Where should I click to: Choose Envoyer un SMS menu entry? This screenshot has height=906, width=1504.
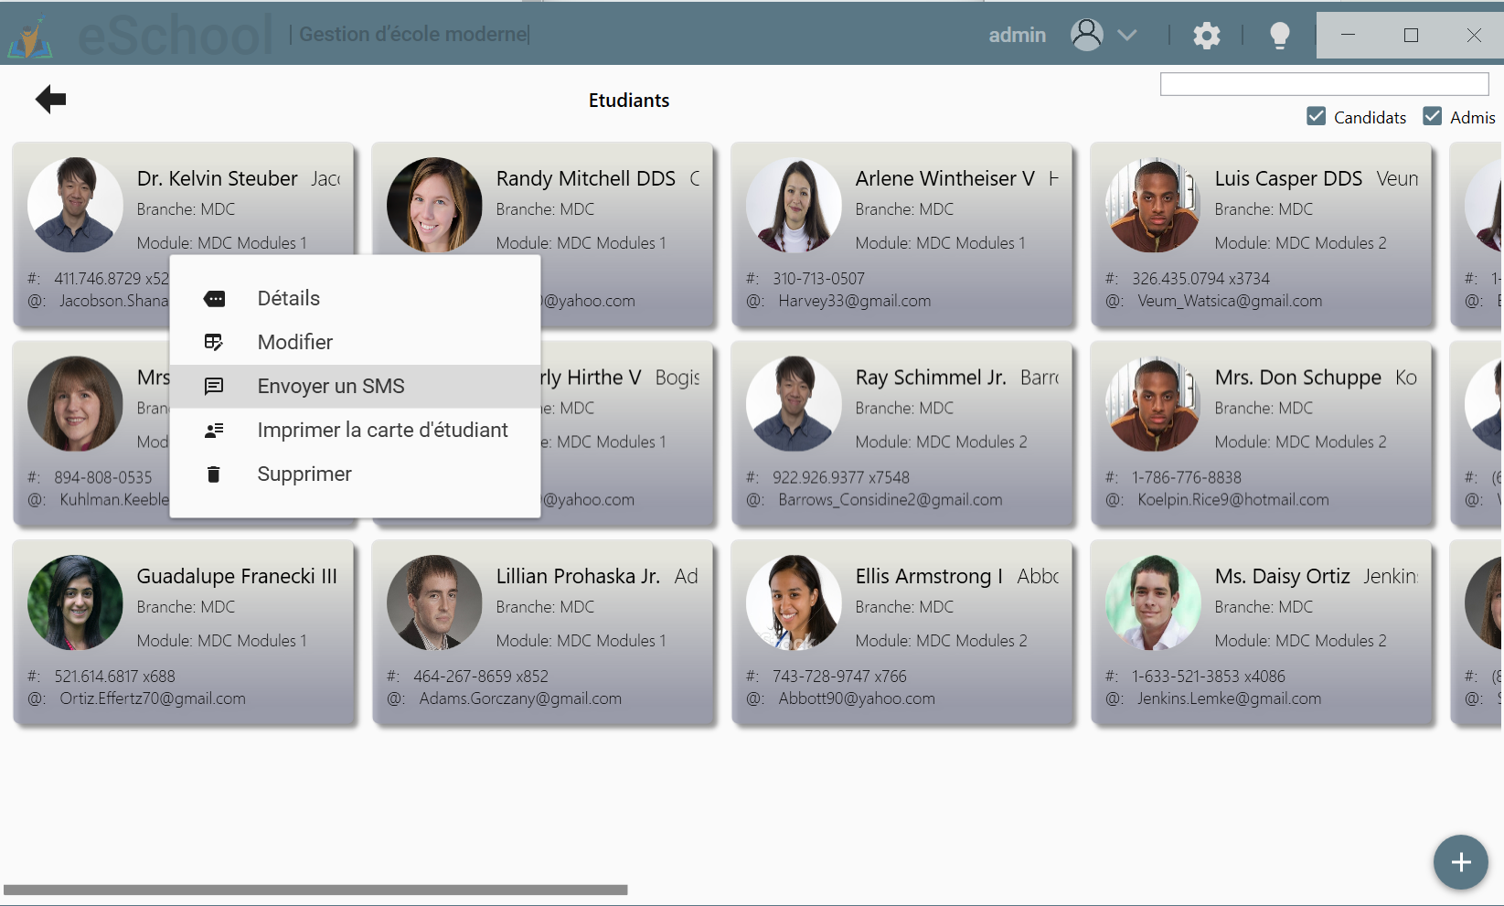(x=330, y=386)
